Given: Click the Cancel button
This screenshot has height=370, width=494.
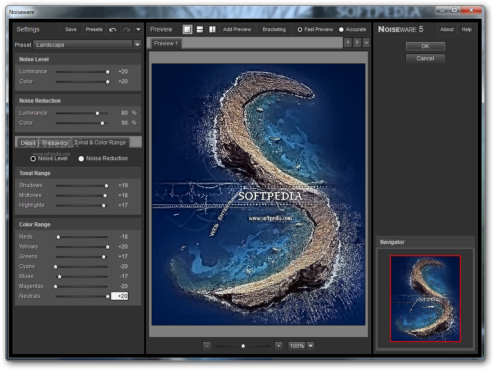Looking at the screenshot, I should pyautogui.click(x=425, y=59).
